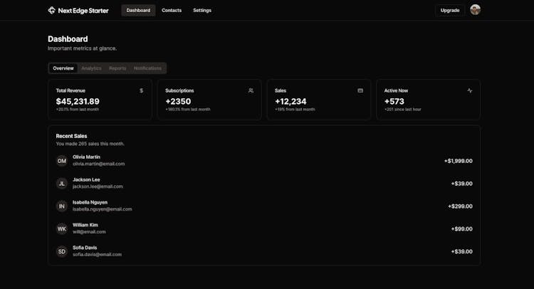The width and height of the screenshot is (534, 289).
Task: Click Jackson Lee's JL avatar
Action: pos(62,184)
